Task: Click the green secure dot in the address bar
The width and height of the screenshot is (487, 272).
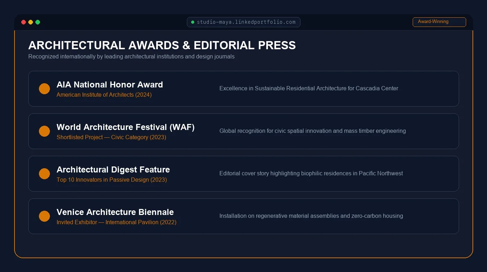Action: tap(193, 22)
